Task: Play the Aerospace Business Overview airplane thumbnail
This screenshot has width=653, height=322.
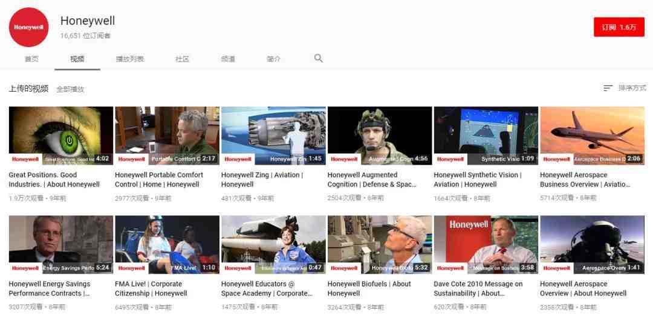Action: (x=592, y=136)
